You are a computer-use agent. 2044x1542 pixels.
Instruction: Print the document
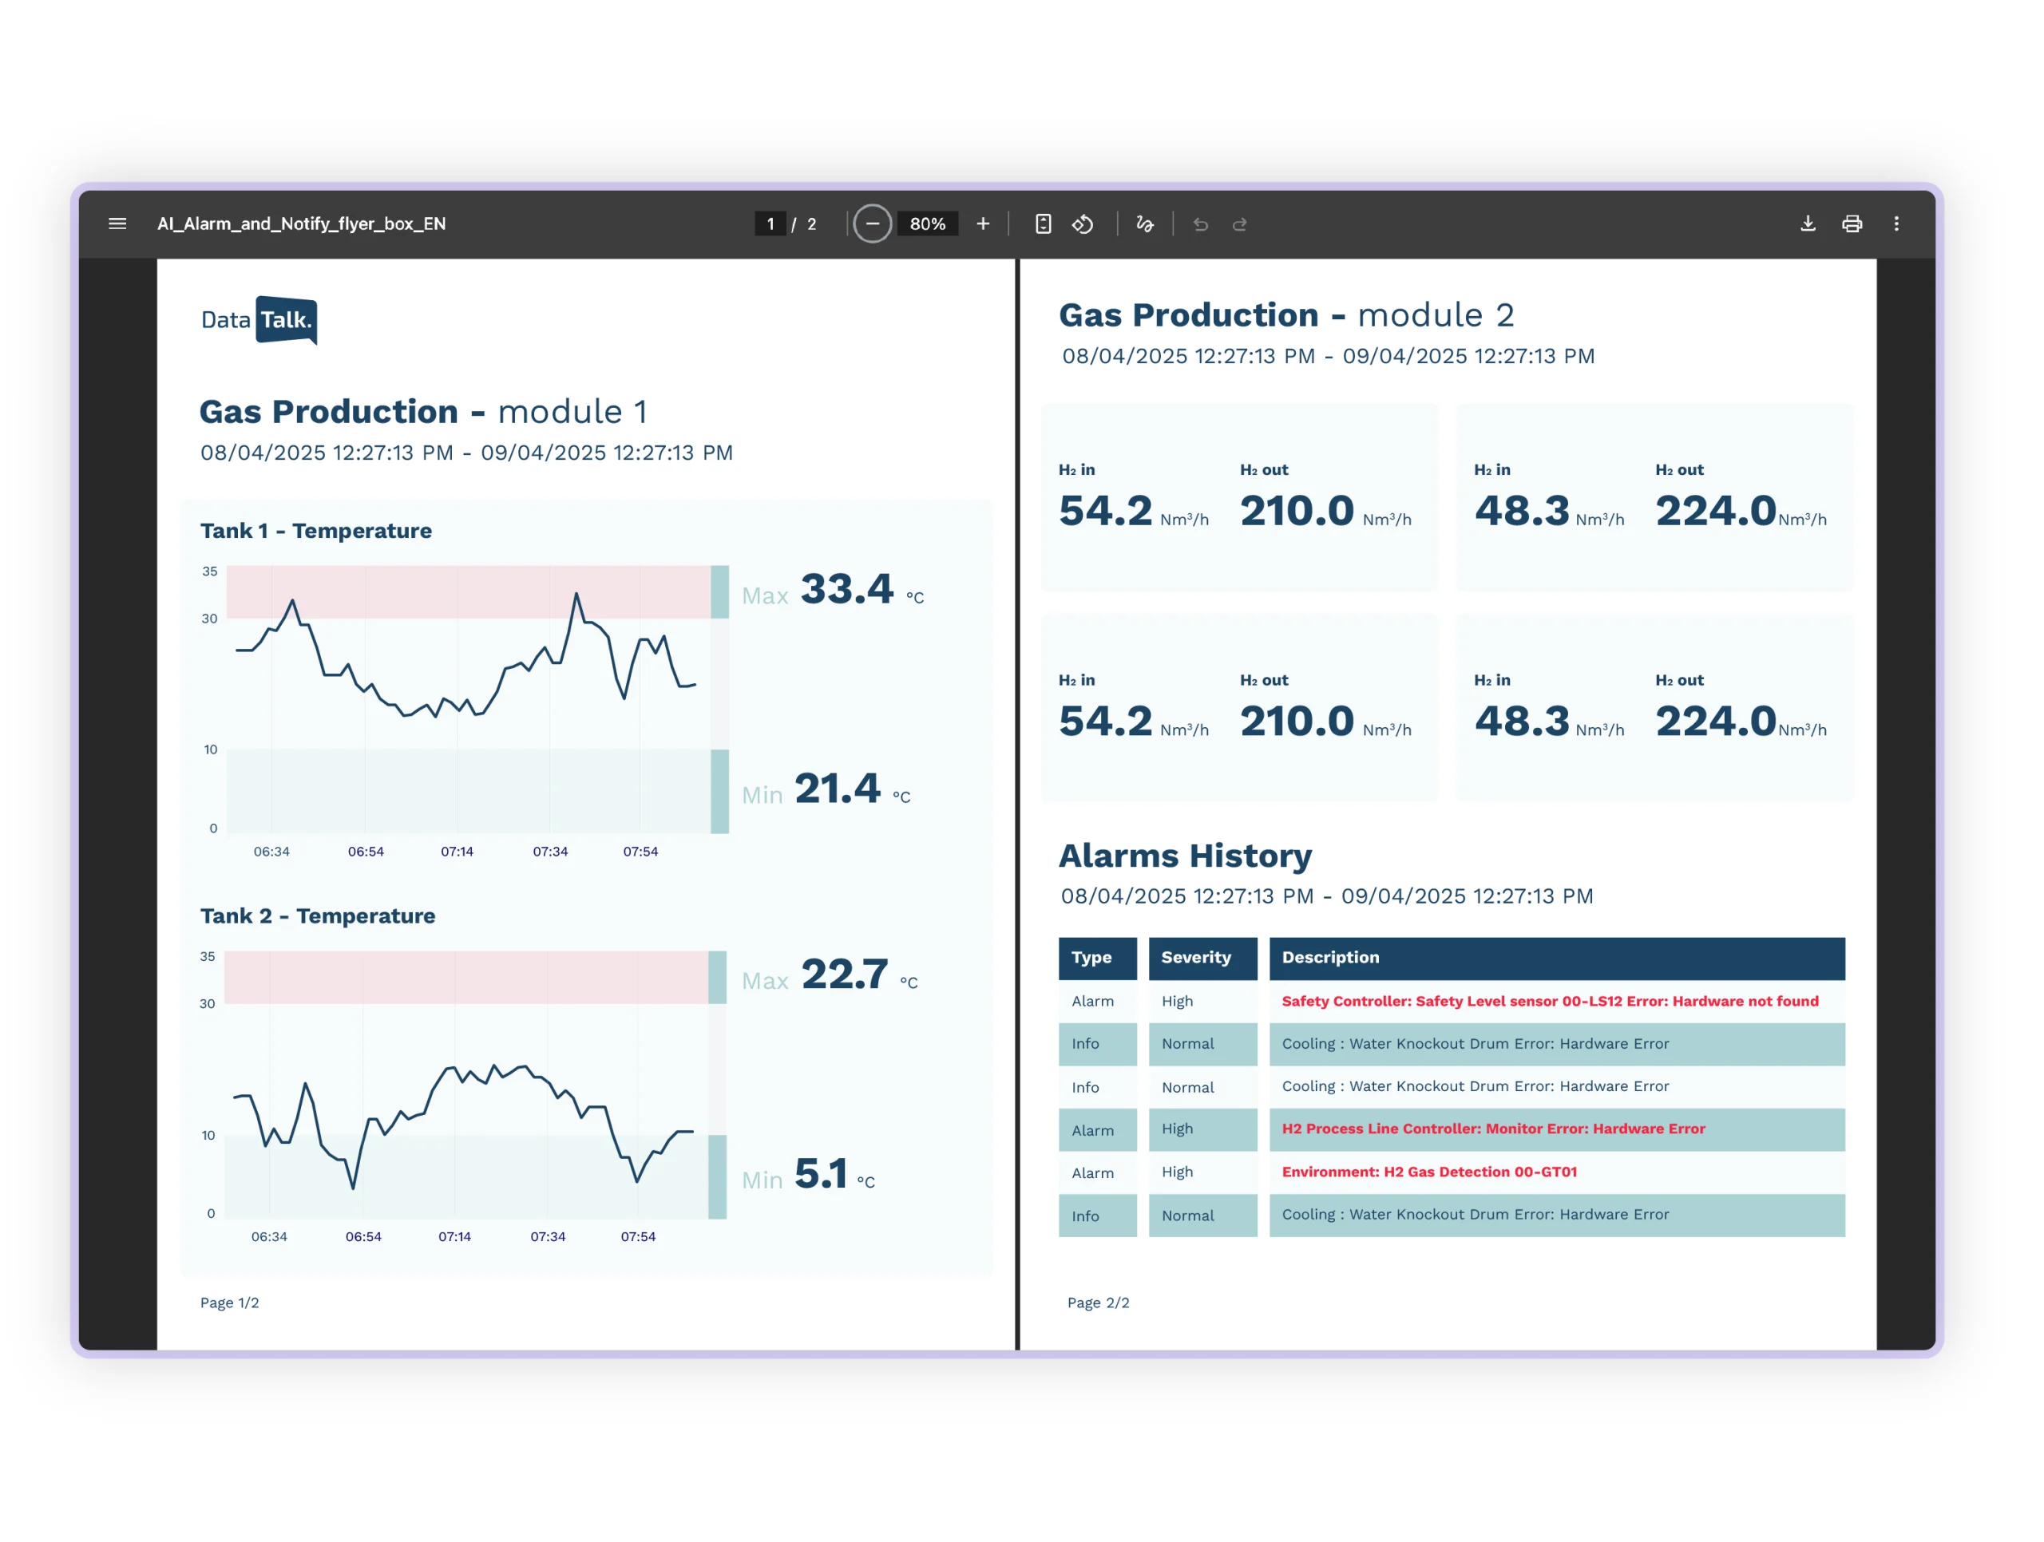tap(1852, 223)
